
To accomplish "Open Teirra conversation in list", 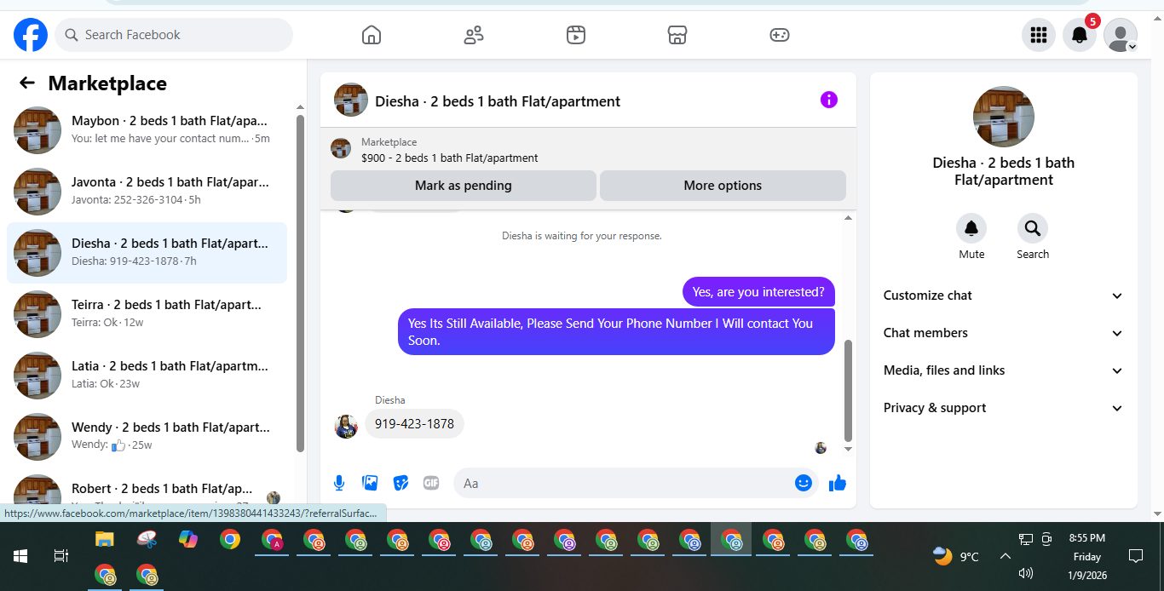I will (x=147, y=314).
